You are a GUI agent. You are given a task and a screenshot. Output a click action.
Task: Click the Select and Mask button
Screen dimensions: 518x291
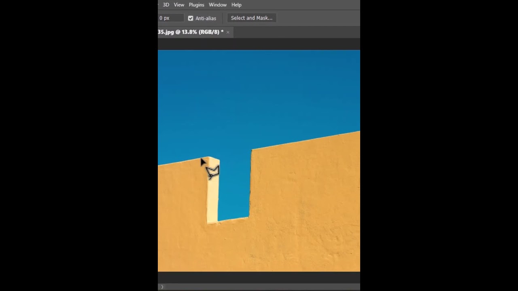[252, 18]
